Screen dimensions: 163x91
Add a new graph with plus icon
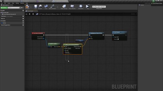click(23, 11)
